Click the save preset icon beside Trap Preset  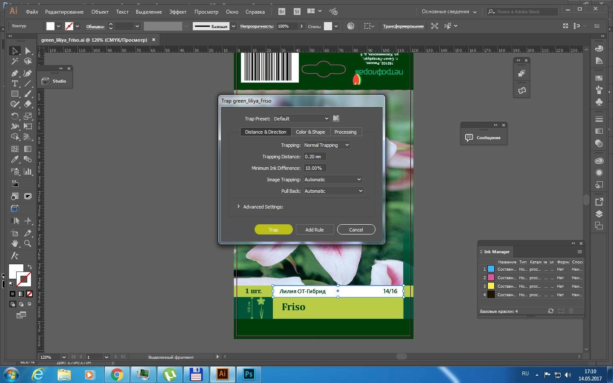click(x=336, y=118)
